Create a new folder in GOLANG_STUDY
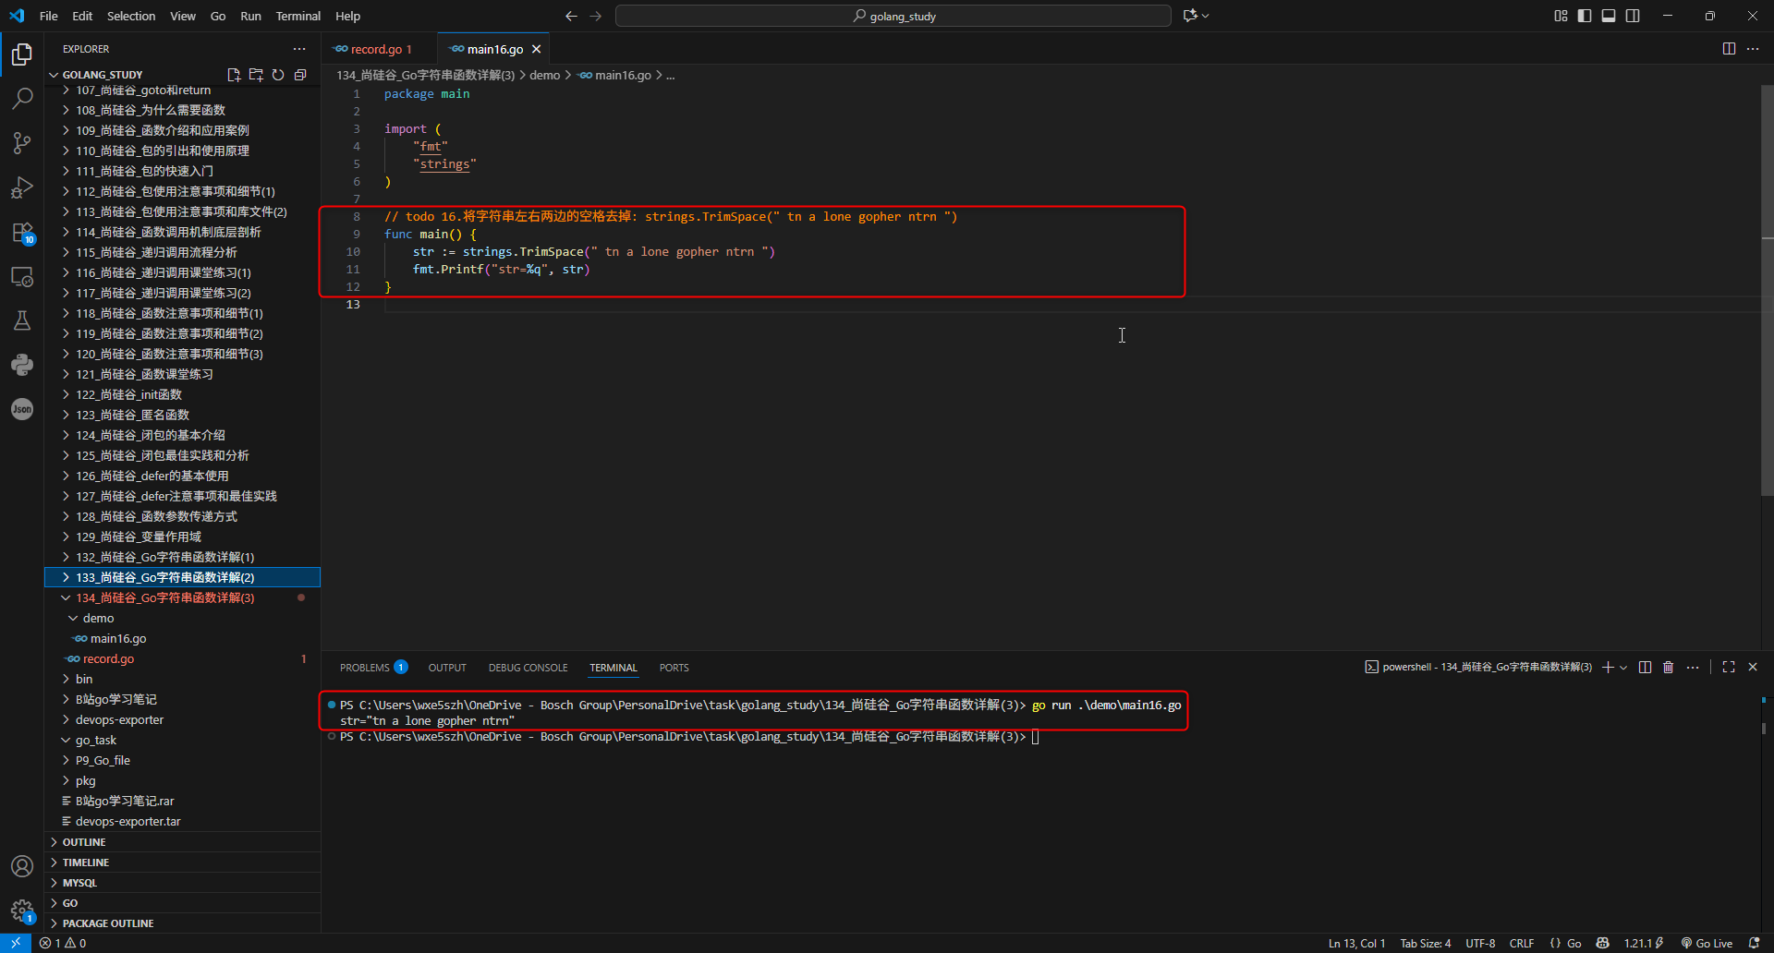This screenshot has width=1774, height=953. [256, 75]
